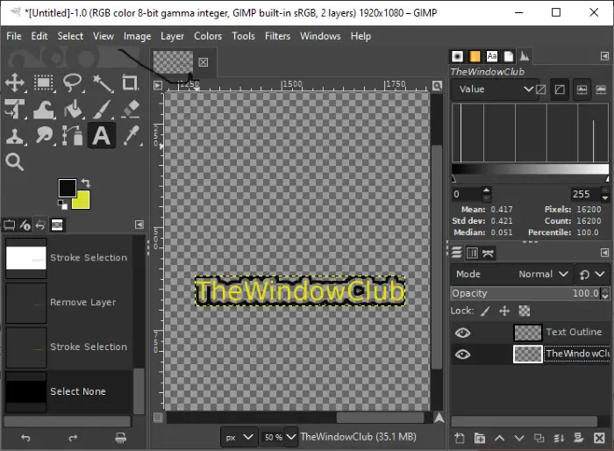The image size is (614, 451).
Task: Swap foreground and background colors
Action: point(85,183)
